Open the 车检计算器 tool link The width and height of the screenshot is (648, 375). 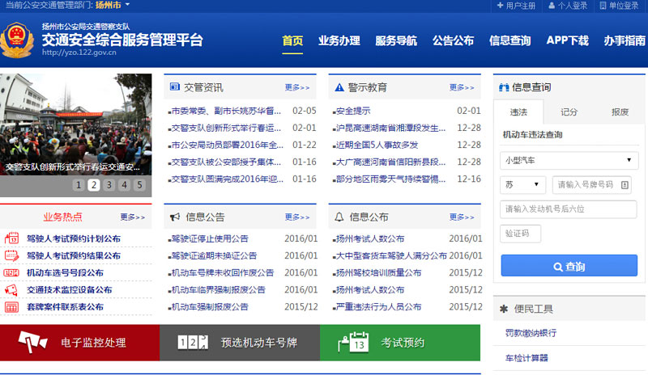526,358
